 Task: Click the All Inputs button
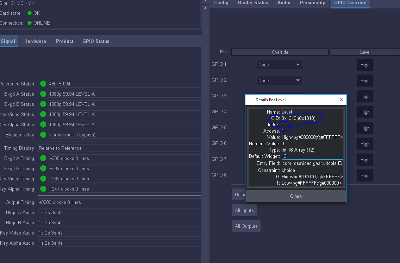pyautogui.click(x=244, y=210)
